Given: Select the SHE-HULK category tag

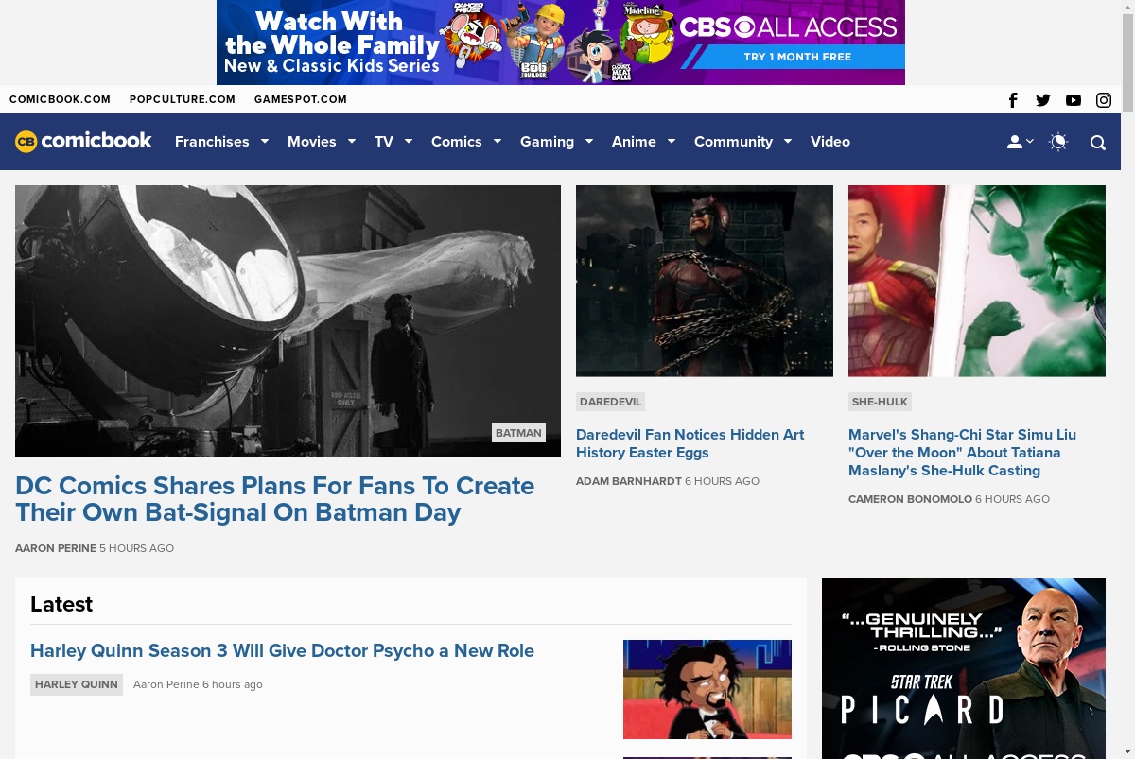Looking at the screenshot, I should click(880, 402).
